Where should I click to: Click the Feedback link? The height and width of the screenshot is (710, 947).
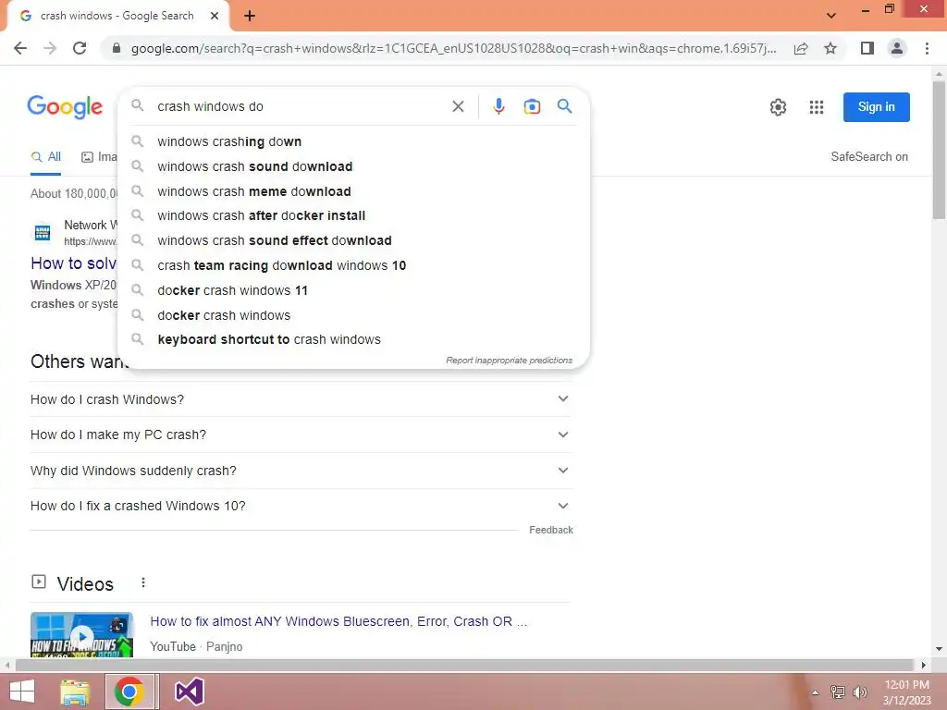click(551, 530)
